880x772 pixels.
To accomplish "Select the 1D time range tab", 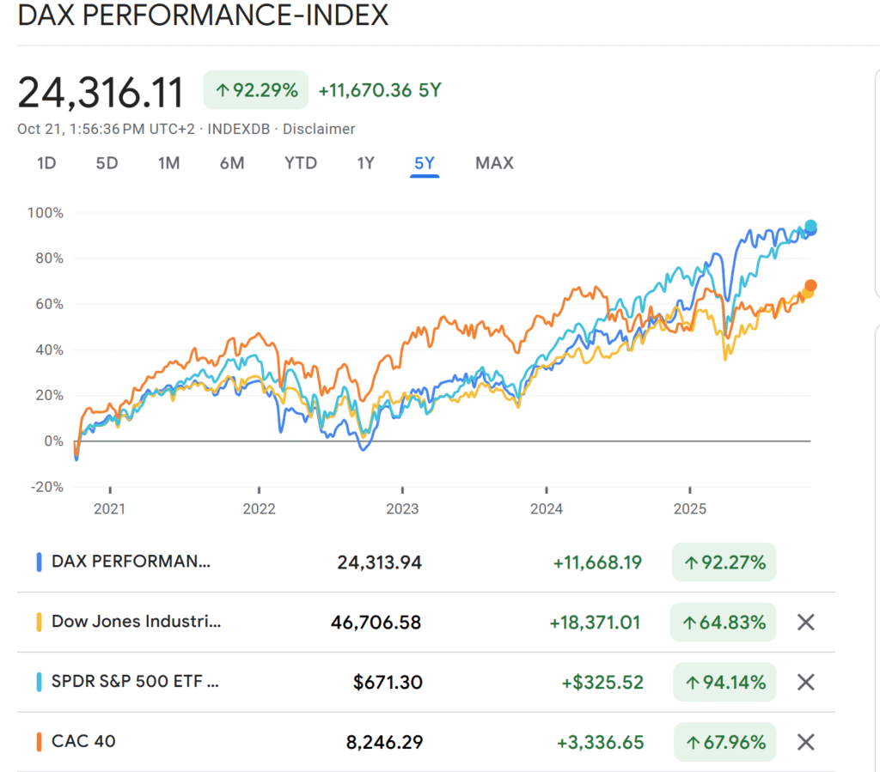I will click(x=46, y=163).
